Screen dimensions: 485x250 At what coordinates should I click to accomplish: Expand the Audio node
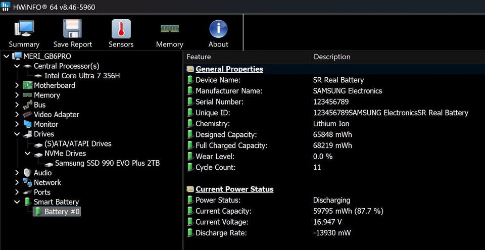(17, 173)
